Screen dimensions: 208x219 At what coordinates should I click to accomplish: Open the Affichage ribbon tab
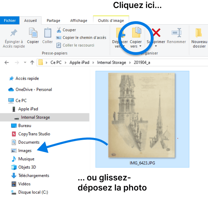click(x=79, y=21)
